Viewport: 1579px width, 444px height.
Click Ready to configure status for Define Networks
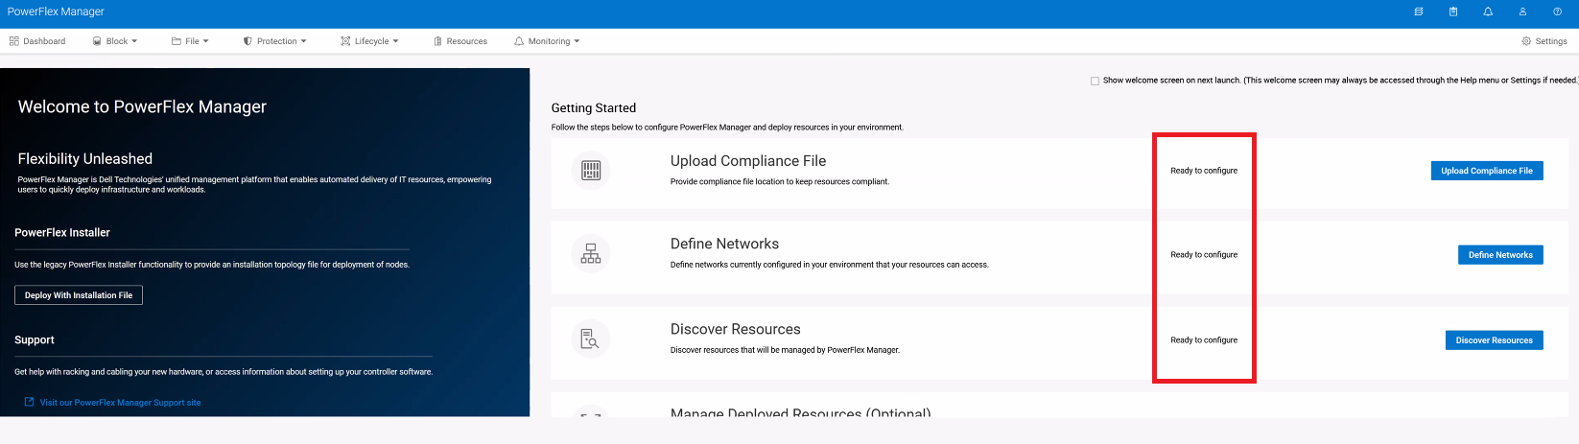coord(1204,255)
